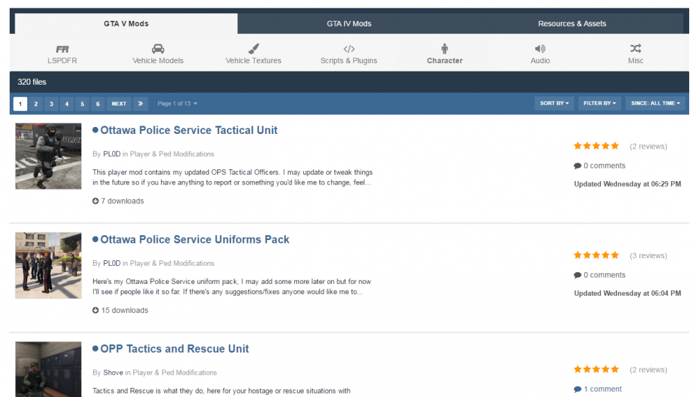This screenshot has width=694, height=397.
Task: Open Ottawa Police Service Tactical Unit
Action: click(x=189, y=130)
